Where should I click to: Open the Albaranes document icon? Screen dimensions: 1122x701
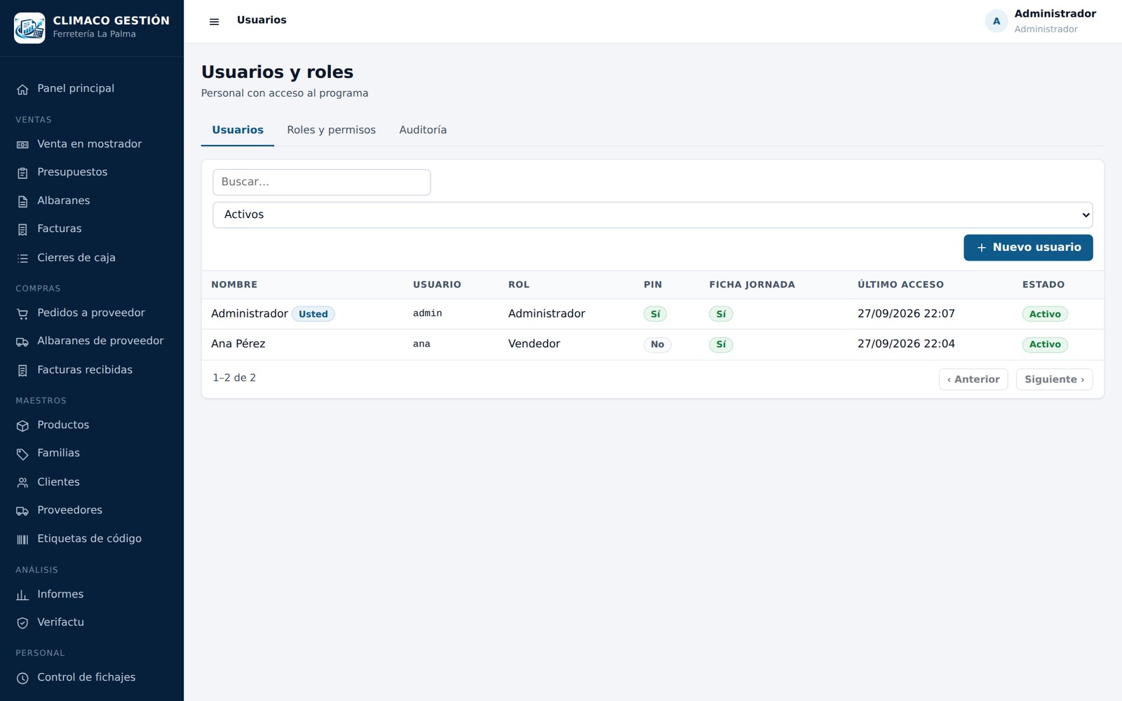pos(22,201)
